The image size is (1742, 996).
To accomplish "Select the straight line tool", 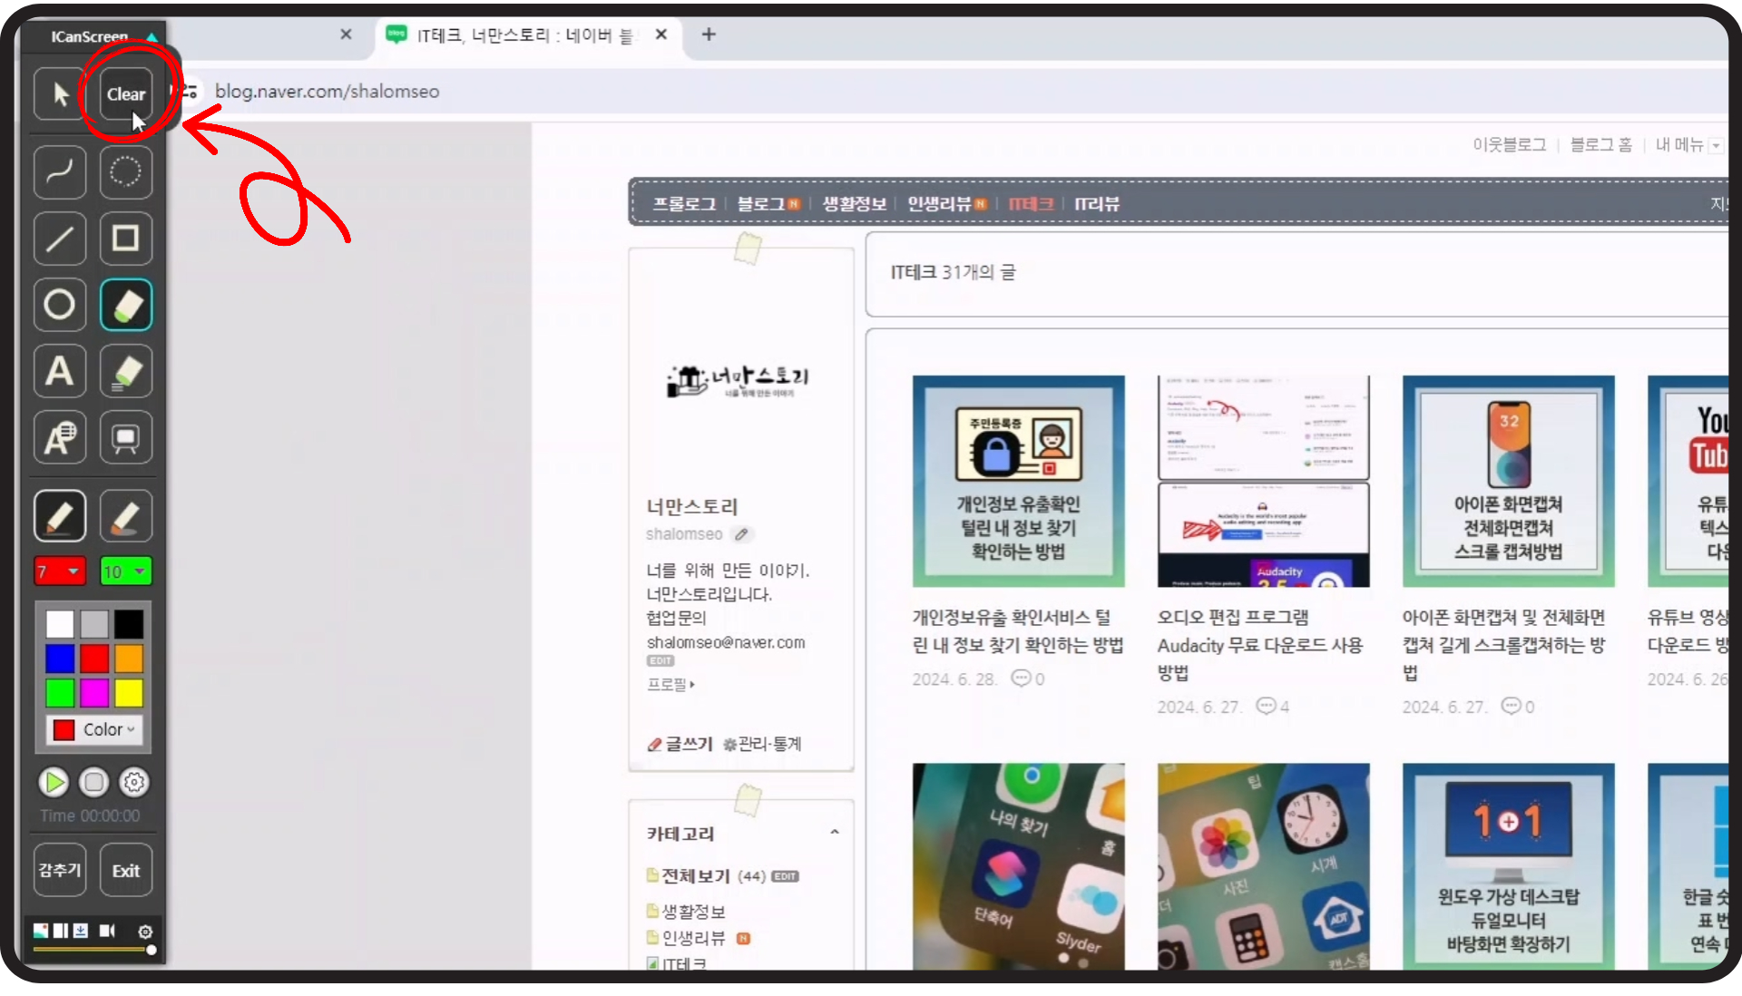I will [60, 239].
